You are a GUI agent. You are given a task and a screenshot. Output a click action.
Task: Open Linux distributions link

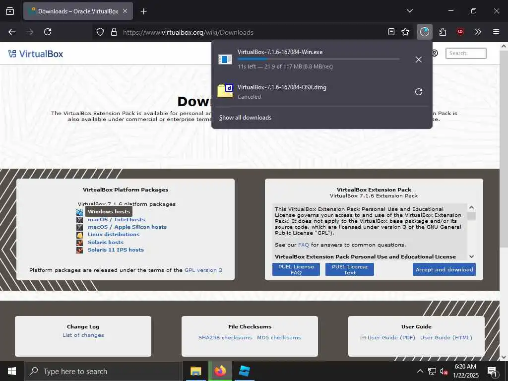114,234
